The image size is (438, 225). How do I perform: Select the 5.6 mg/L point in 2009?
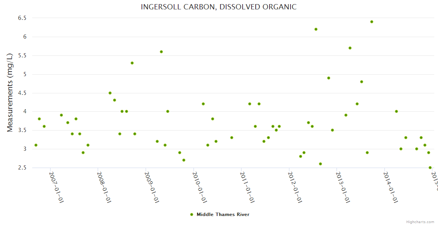point(161,52)
